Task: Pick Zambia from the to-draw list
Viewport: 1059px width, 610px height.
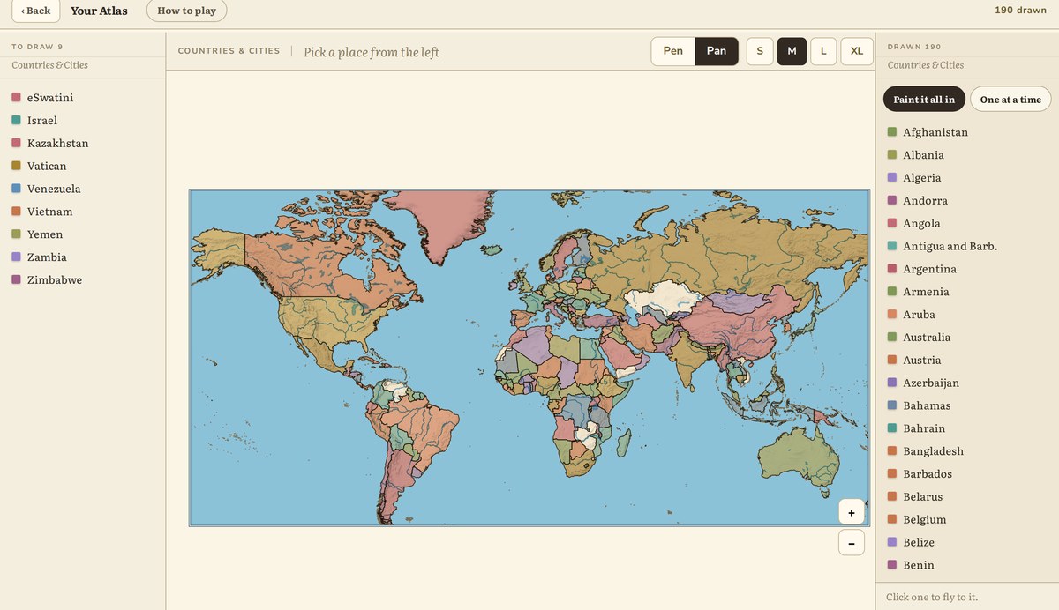Action: pos(83,257)
